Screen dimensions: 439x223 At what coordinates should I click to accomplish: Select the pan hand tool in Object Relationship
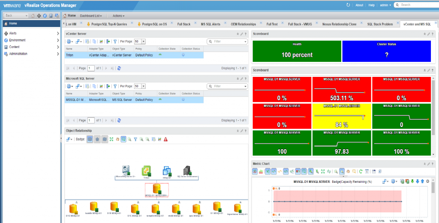click(117, 139)
